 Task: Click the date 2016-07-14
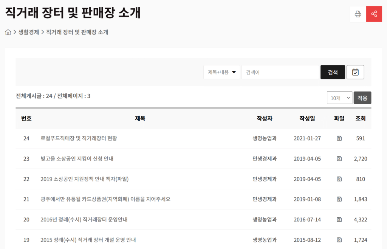click(x=307, y=220)
